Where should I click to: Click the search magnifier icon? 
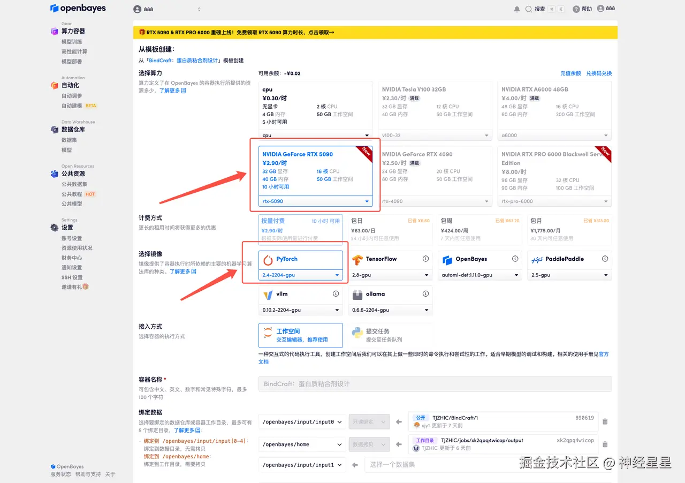(x=529, y=9)
